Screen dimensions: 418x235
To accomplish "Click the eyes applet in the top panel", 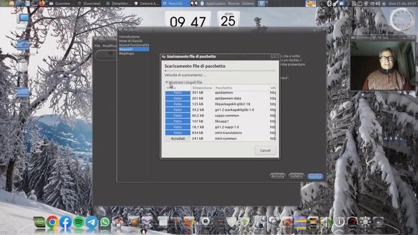I will click(194, 3).
